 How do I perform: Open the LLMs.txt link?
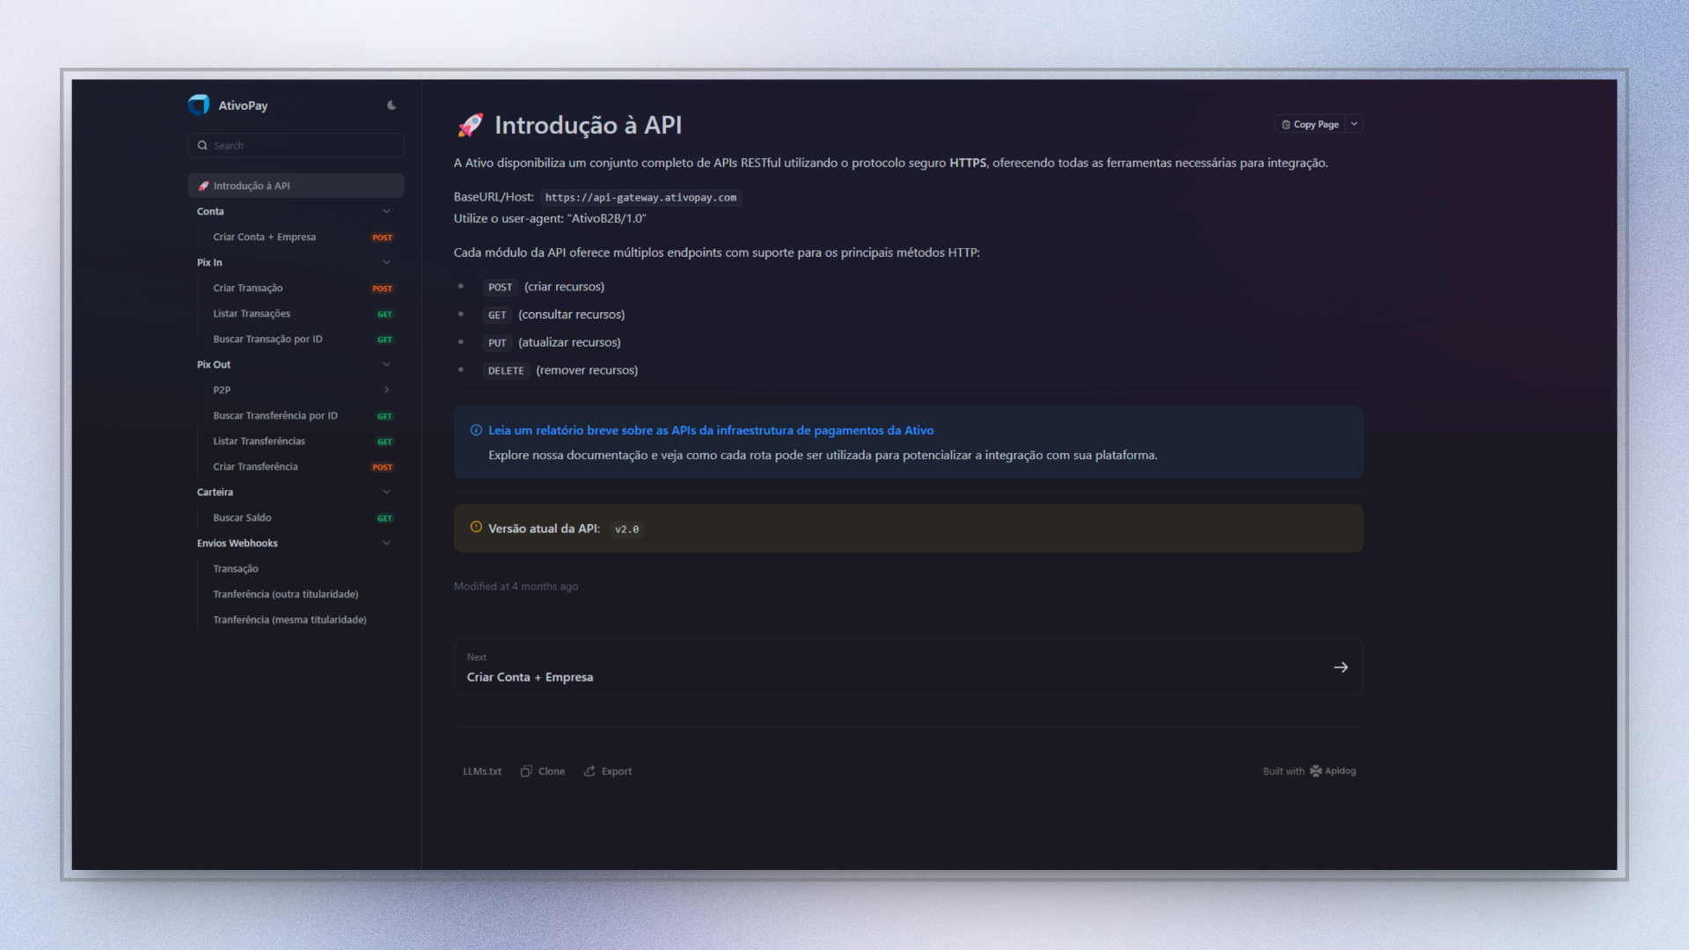[x=482, y=771]
